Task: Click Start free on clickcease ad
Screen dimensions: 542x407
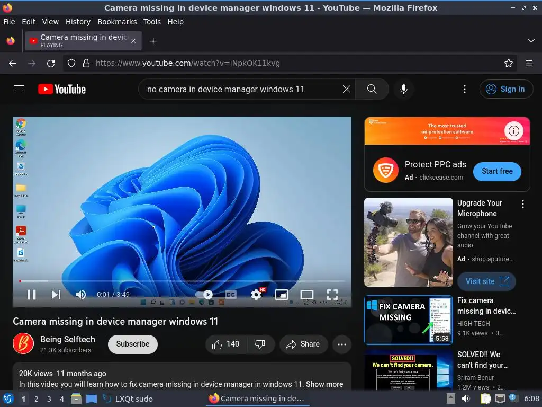Action: 496,171
